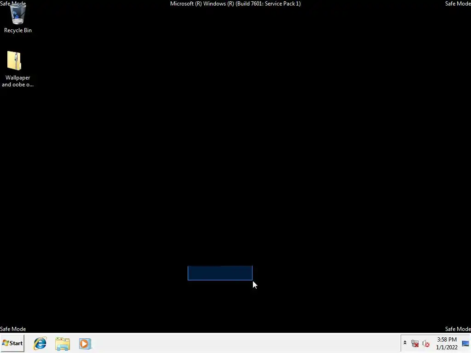Click the Show desktop button
Image resolution: width=471 pixels, height=353 pixels.
click(466, 343)
